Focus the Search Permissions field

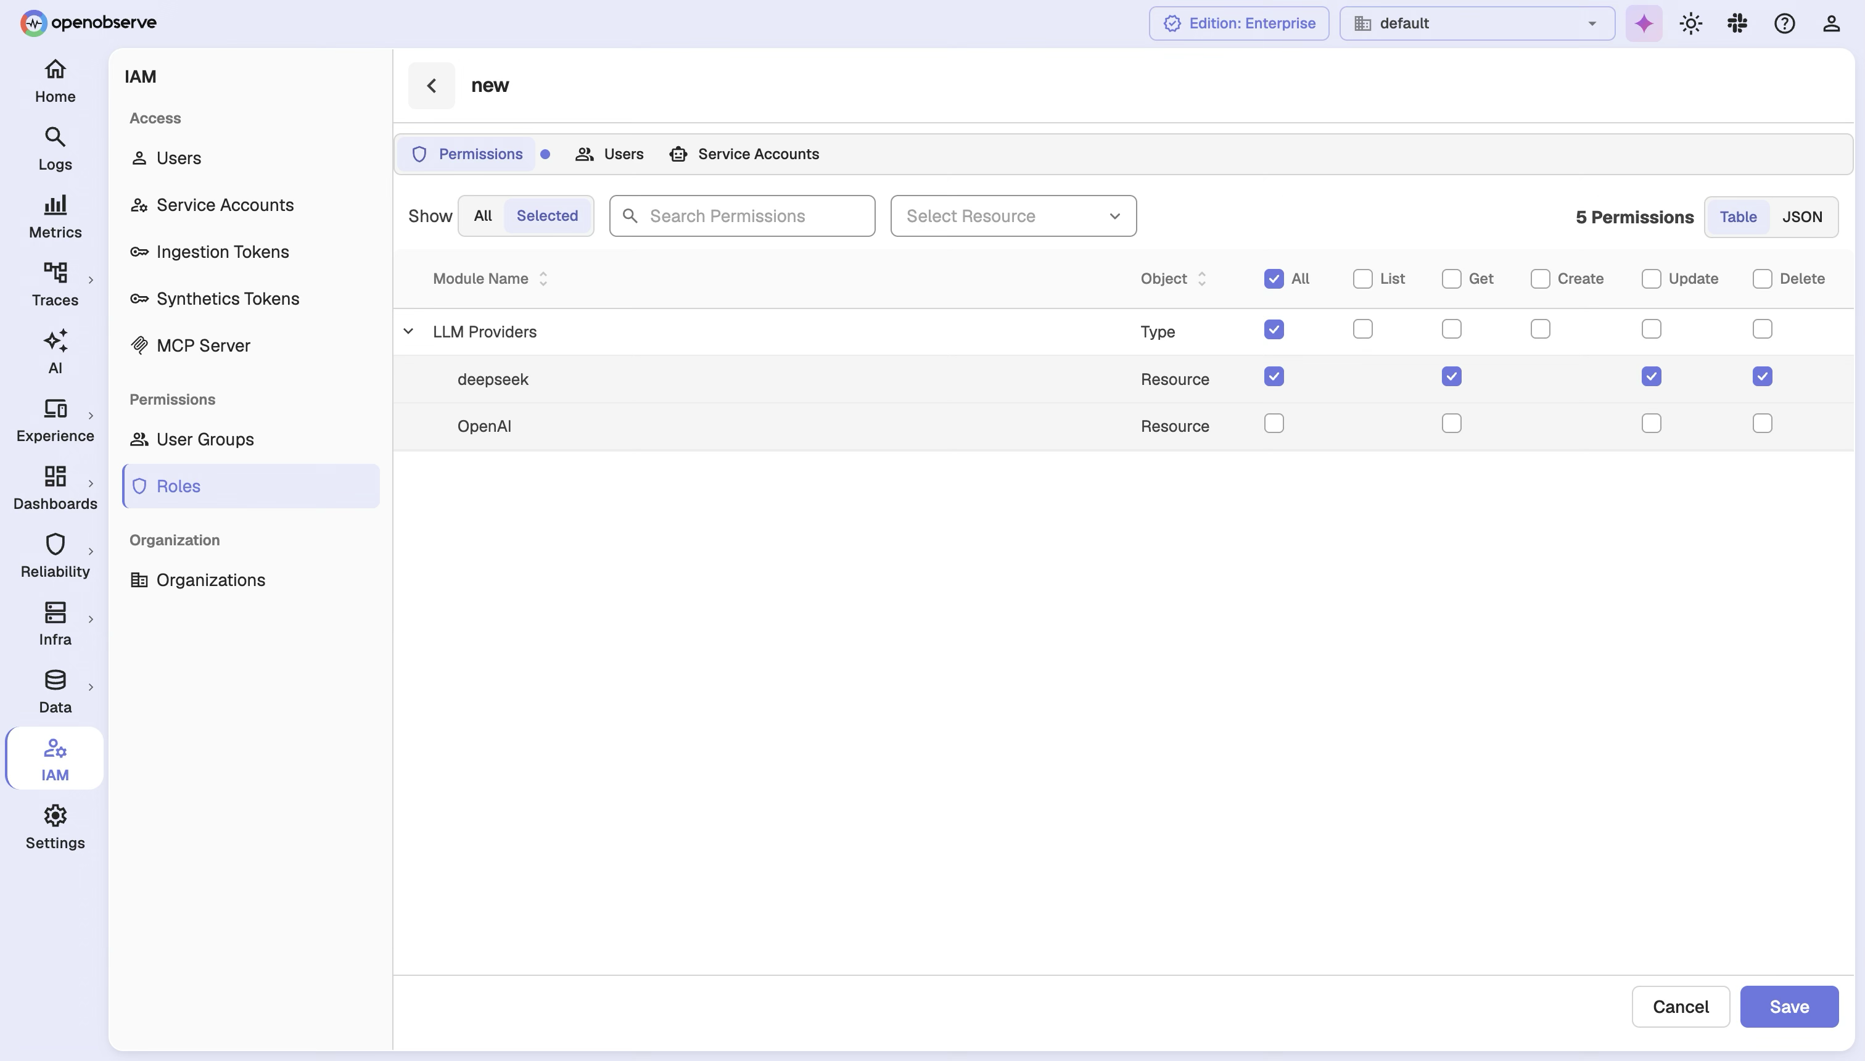(x=743, y=216)
